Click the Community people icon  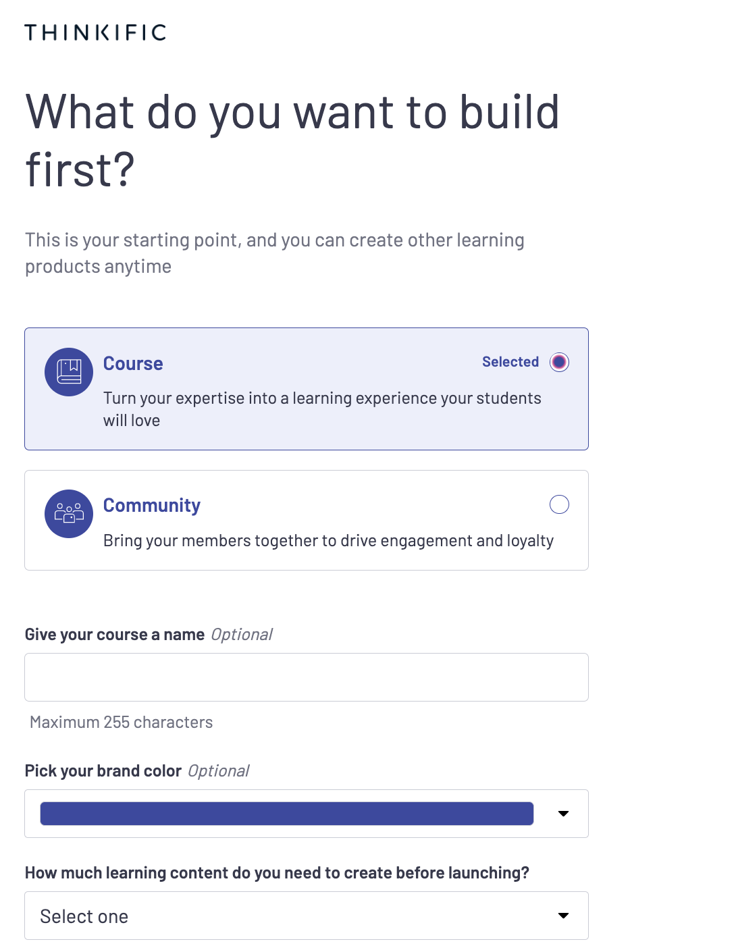point(69,514)
